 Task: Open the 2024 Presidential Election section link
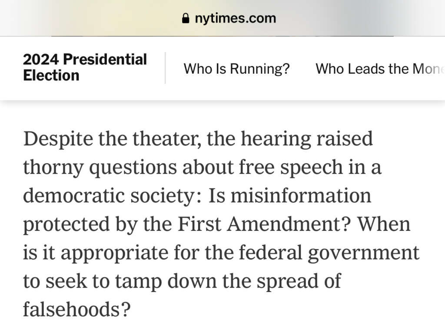pyautogui.click(x=85, y=68)
